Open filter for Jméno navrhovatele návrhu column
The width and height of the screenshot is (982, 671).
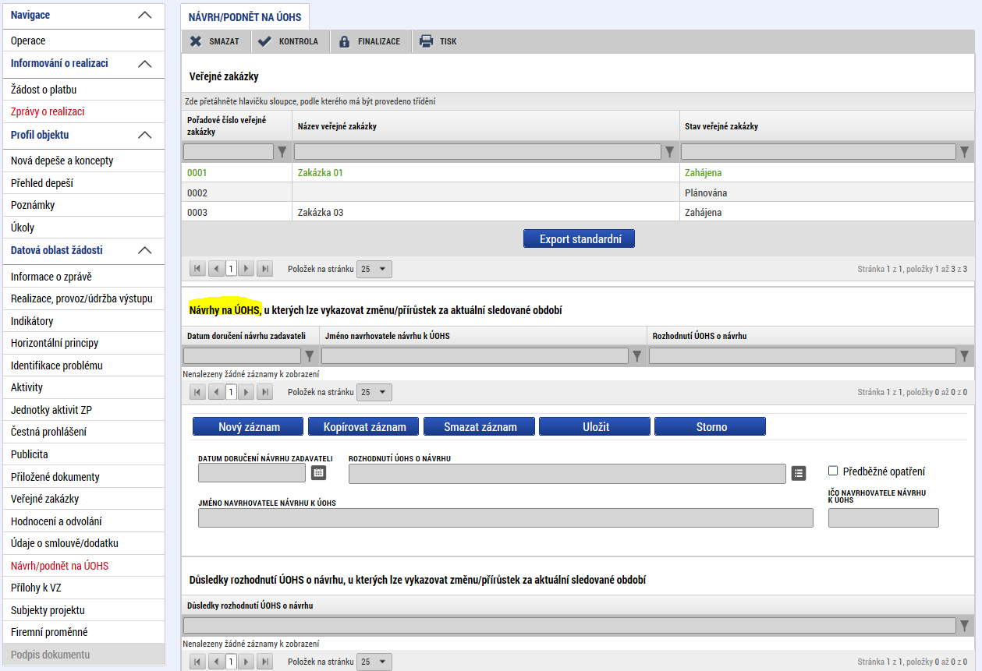637,356
